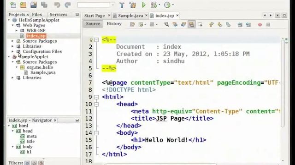Viewport: 295px width, 165px height.
Task: Select the index.jsp editor tab
Action: (165, 16)
